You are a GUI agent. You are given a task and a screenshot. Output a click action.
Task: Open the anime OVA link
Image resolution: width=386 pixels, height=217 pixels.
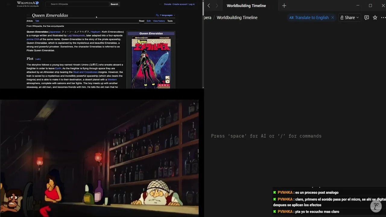33,39
